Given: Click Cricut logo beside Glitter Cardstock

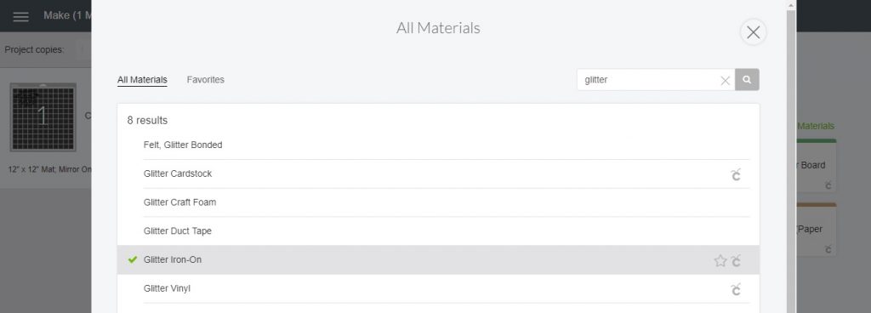Looking at the screenshot, I should coord(736,174).
